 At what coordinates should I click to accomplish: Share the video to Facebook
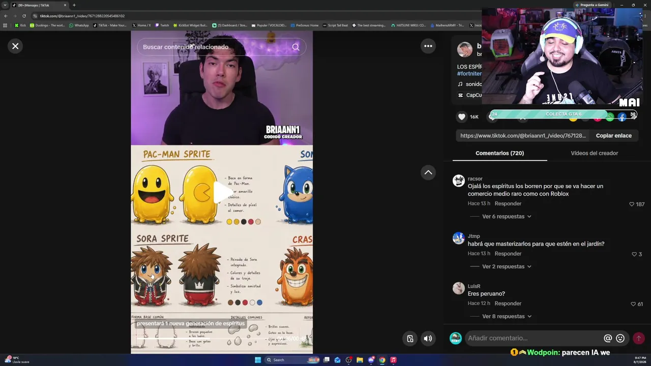(x=622, y=117)
